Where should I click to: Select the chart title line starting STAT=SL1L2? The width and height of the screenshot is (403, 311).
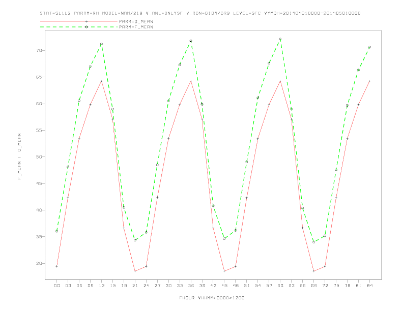(200, 13)
